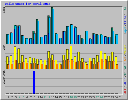Click day label 8 on the x-axis
The image size is (128, 100).
(34, 97)
